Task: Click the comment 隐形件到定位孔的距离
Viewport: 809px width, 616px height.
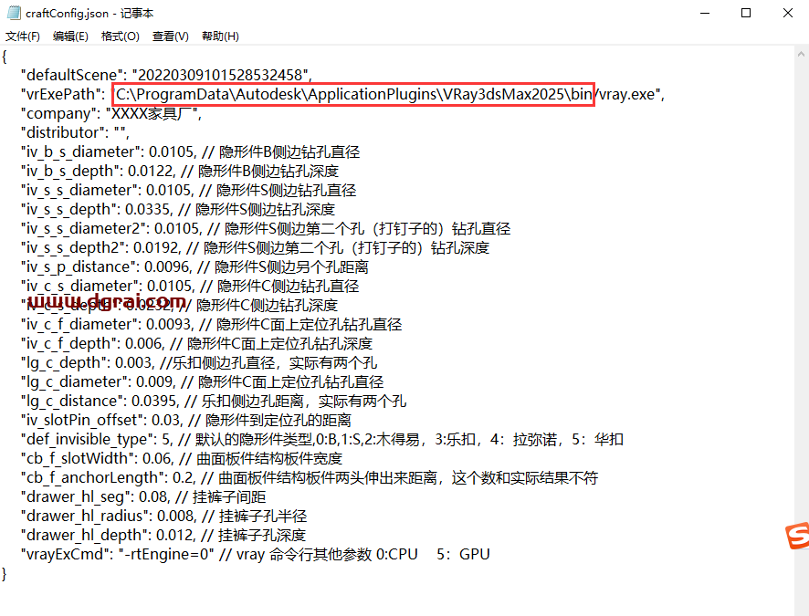Action: pos(278,420)
